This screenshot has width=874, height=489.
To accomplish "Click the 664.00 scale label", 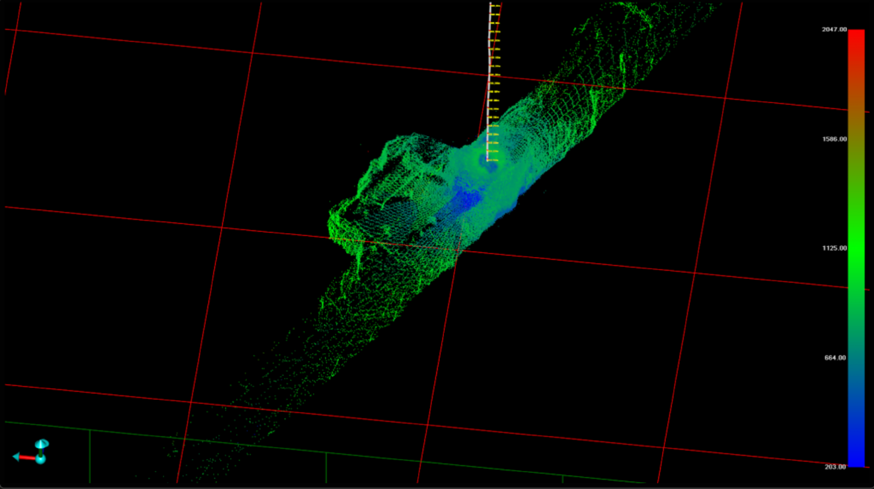I will (835, 358).
